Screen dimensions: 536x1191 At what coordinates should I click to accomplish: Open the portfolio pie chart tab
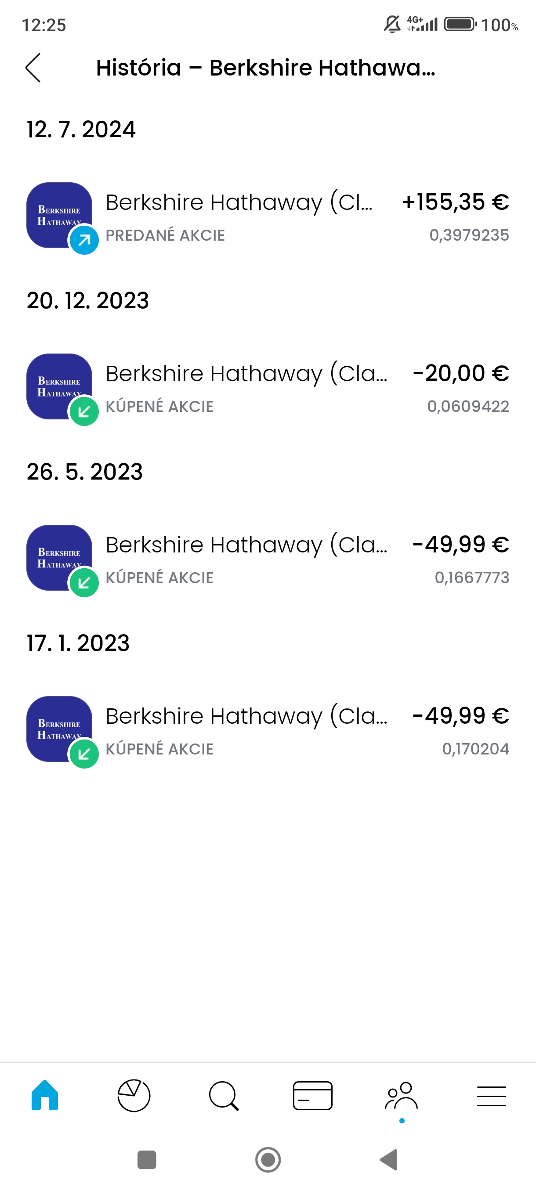(x=134, y=1095)
